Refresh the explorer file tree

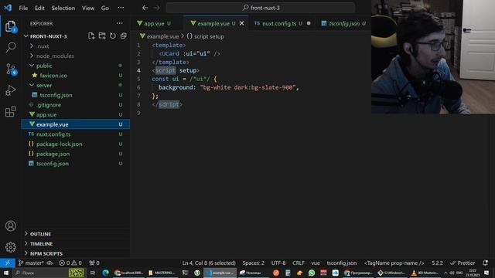(x=113, y=36)
